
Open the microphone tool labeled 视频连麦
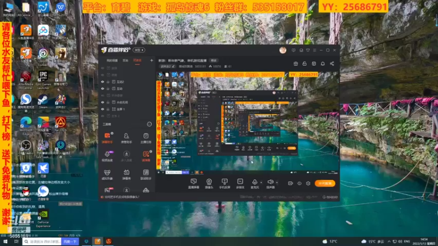[x=107, y=156]
